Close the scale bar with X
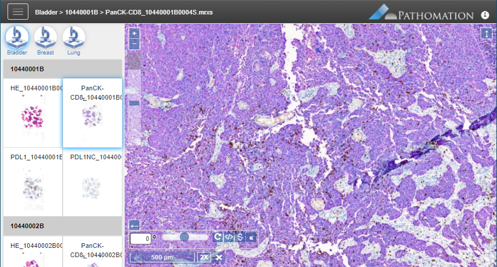This screenshot has height=267, width=497. pos(219,257)
